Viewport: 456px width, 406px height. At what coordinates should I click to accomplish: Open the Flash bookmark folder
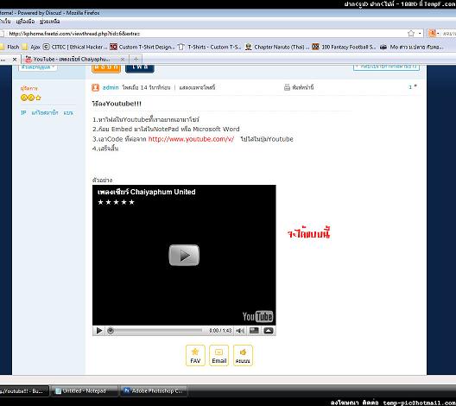pyautogui.click(x=9, y=47)
